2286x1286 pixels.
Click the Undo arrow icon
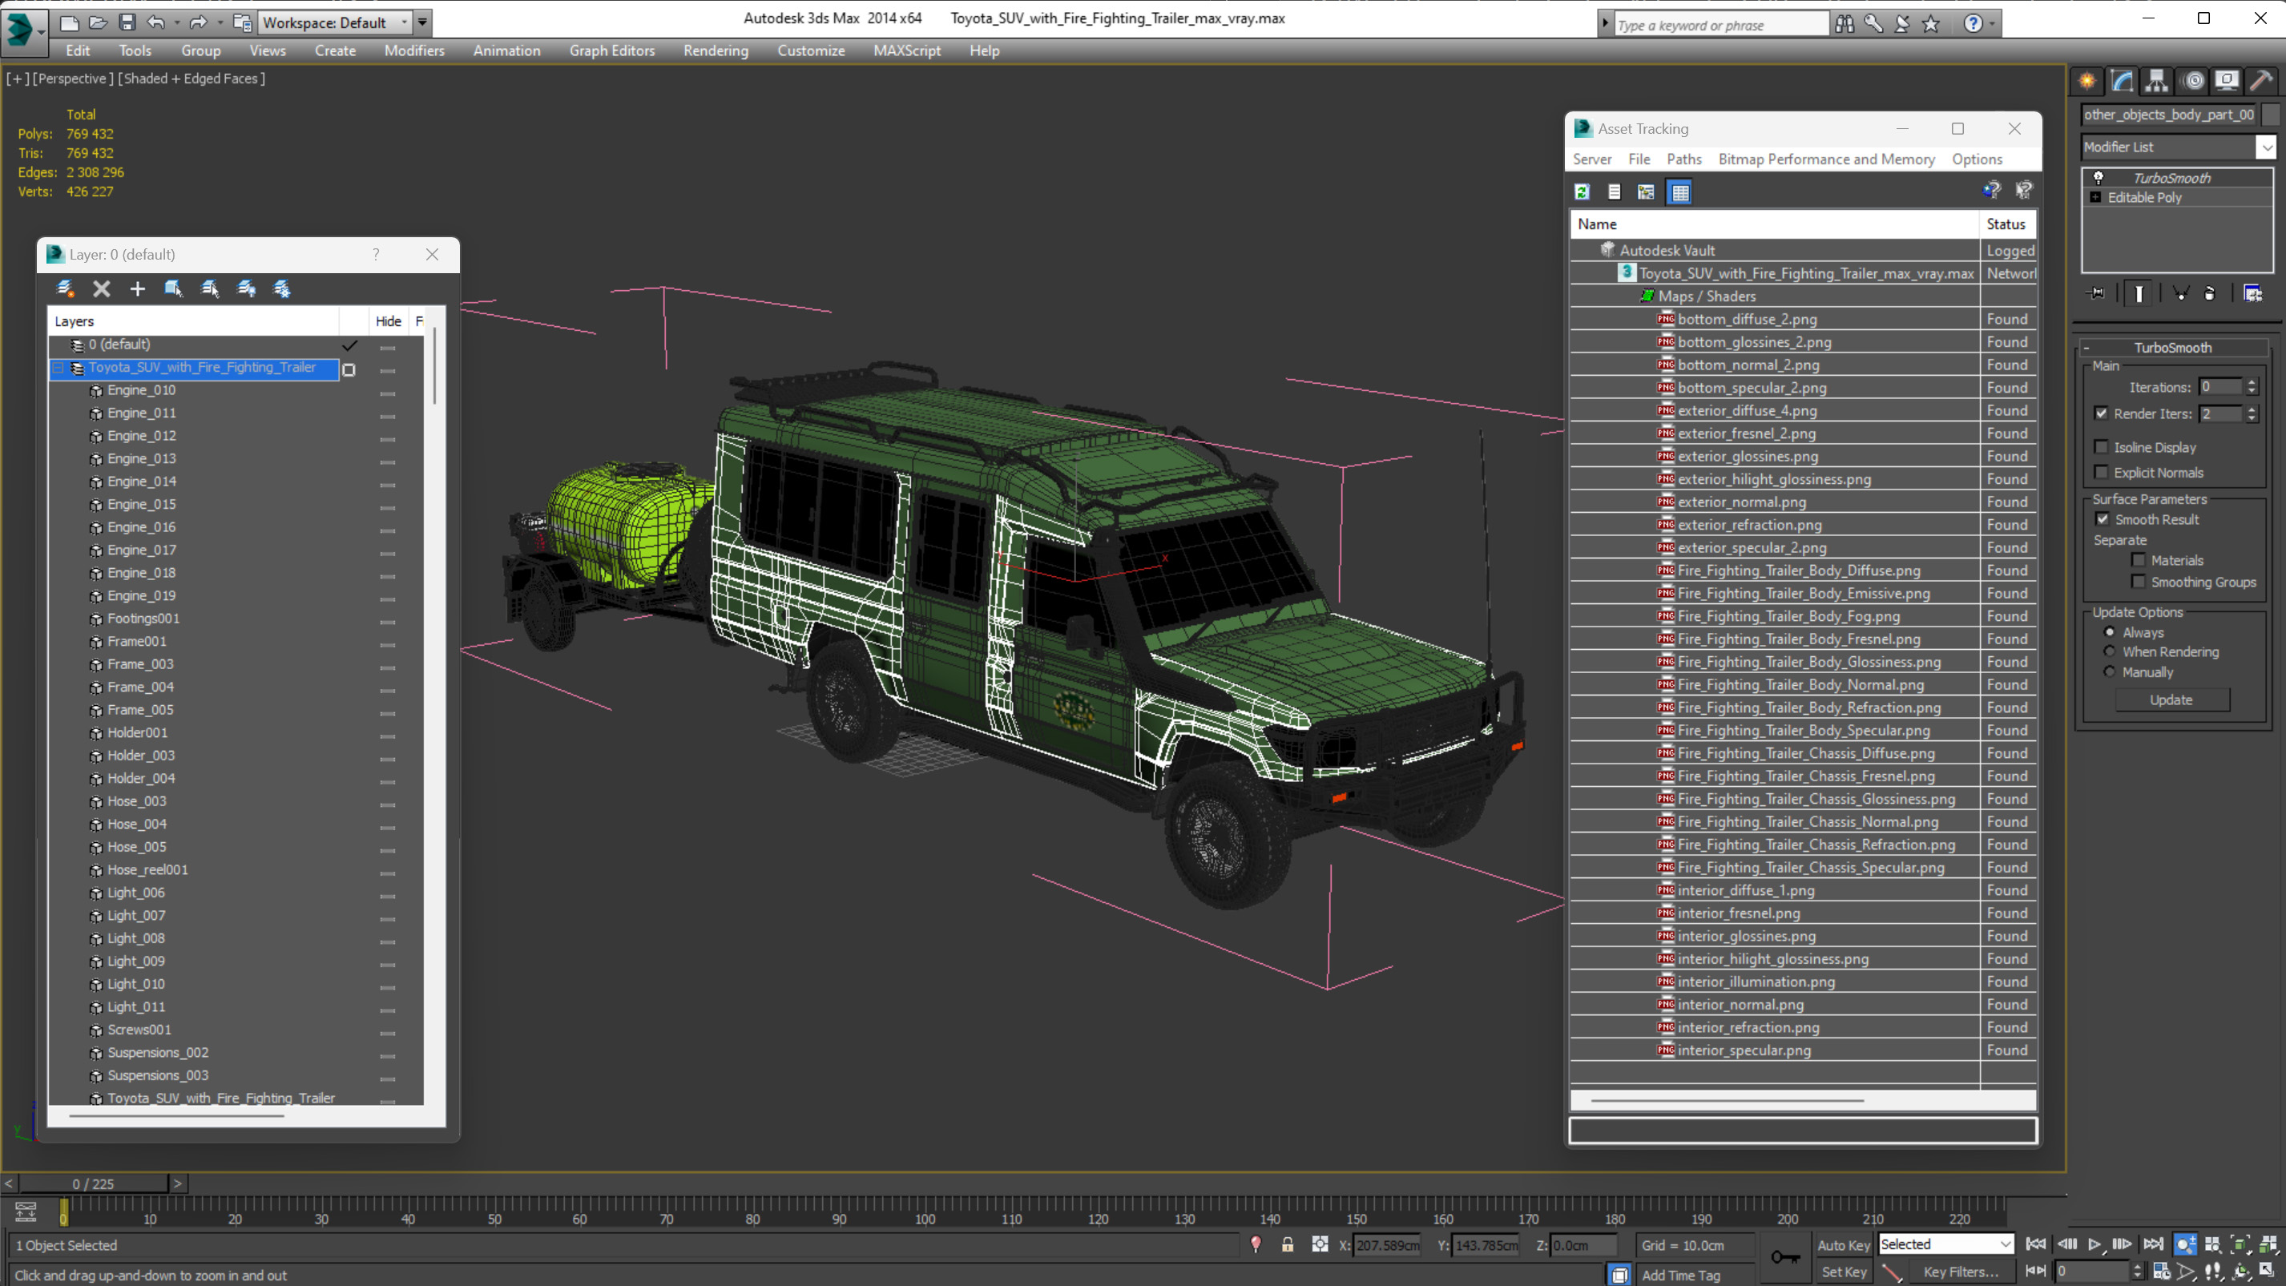tap(156, 22)
